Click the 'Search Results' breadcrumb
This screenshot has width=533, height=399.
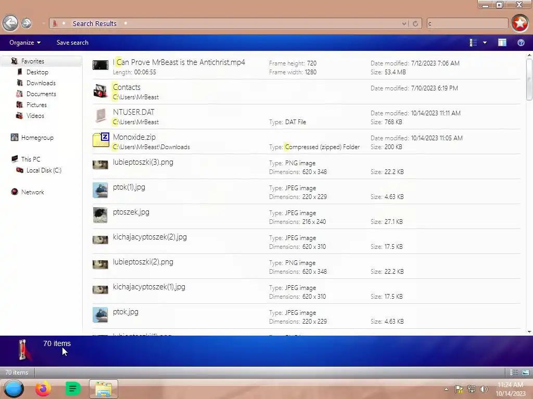point(95,23)
